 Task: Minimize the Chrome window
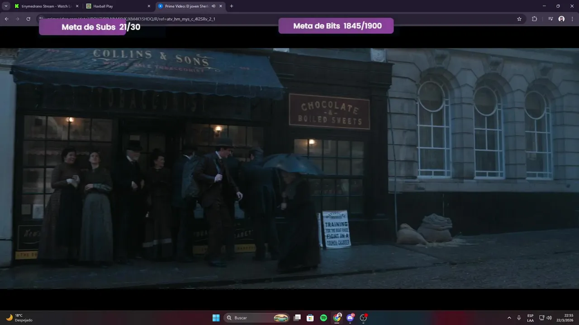544,6
